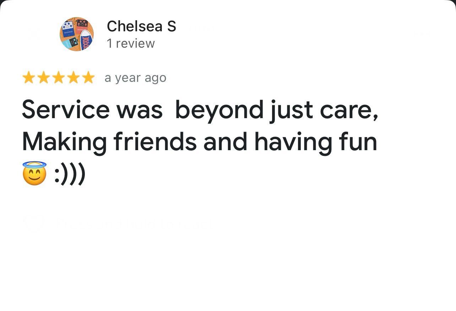Image resolution: width=456 pixels, height=311 pixels.
Task: Click the faint X icon left of avatar
Action: (x=34, y=34)
